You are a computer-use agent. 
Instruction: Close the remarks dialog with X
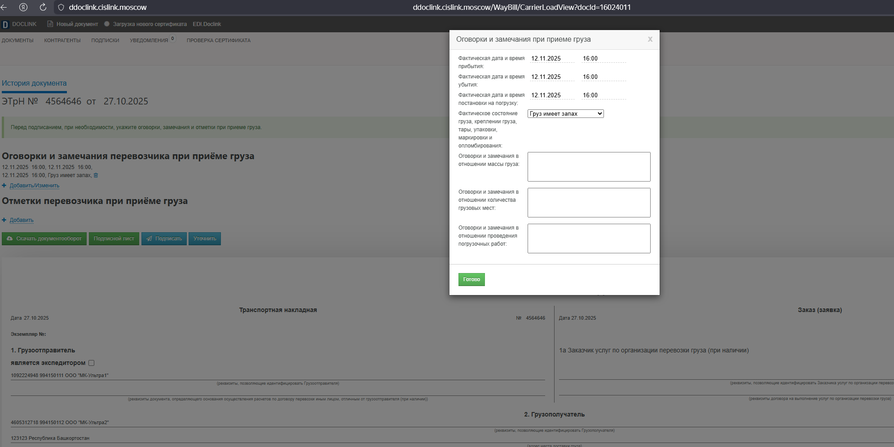650,39
